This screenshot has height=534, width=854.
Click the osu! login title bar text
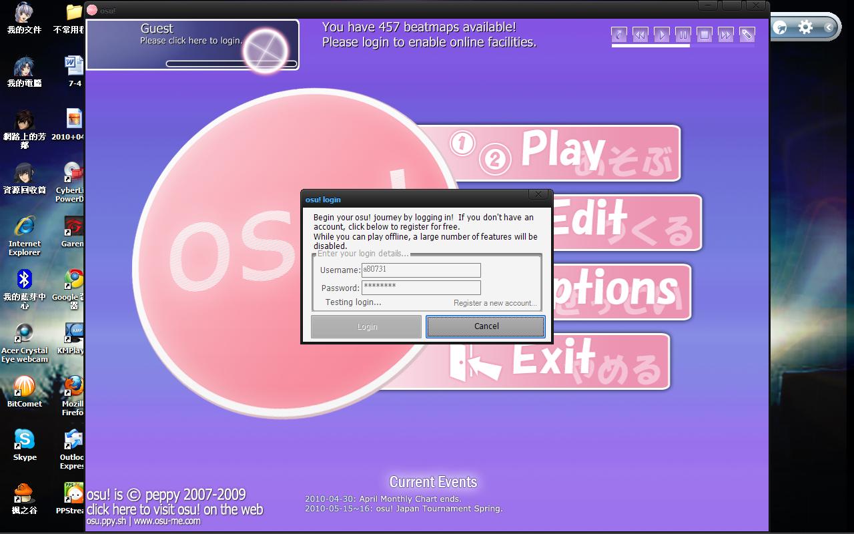323,200
